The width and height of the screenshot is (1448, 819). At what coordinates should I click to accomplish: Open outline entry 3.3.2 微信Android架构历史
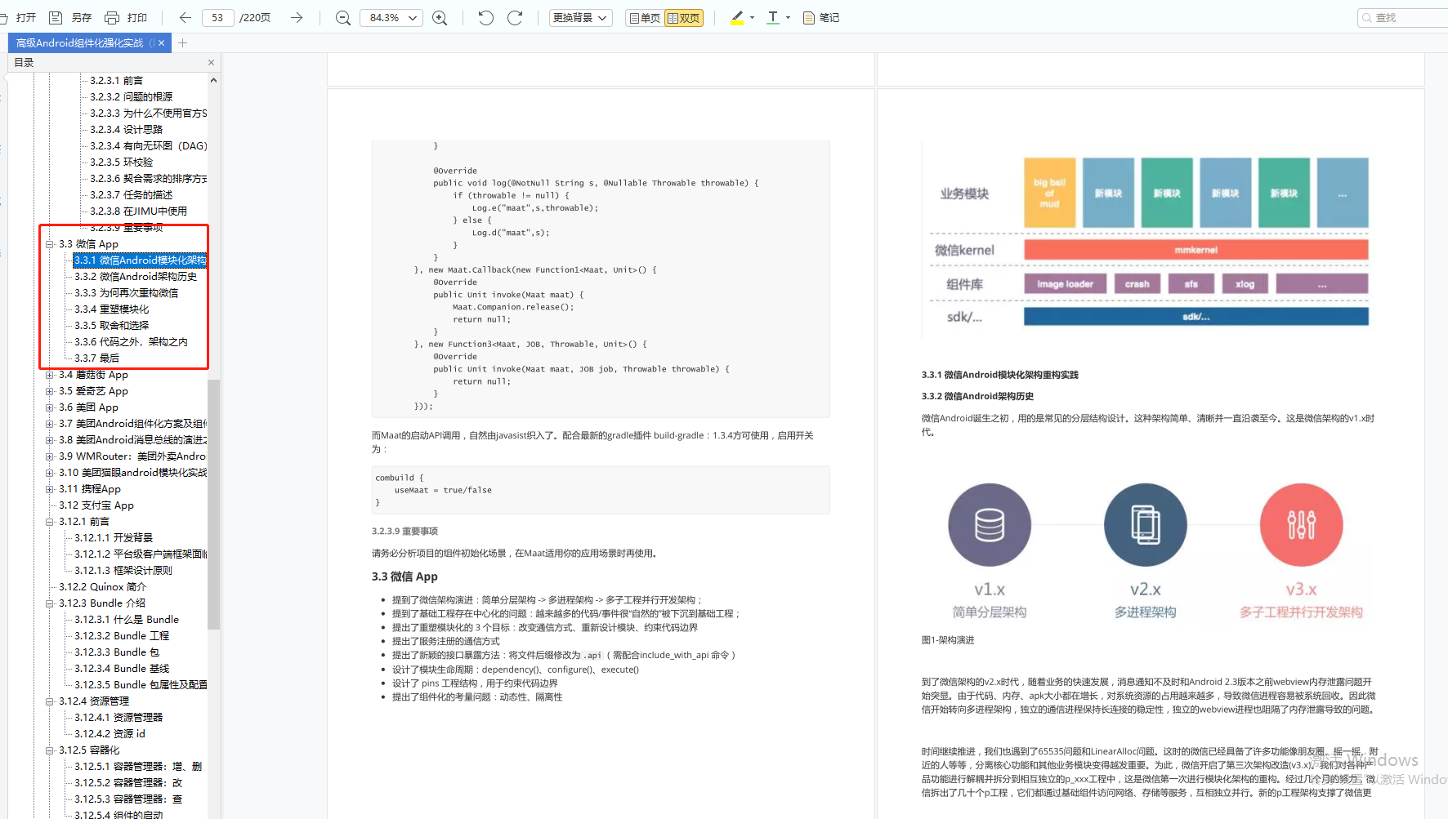click(x=136, y=277)
